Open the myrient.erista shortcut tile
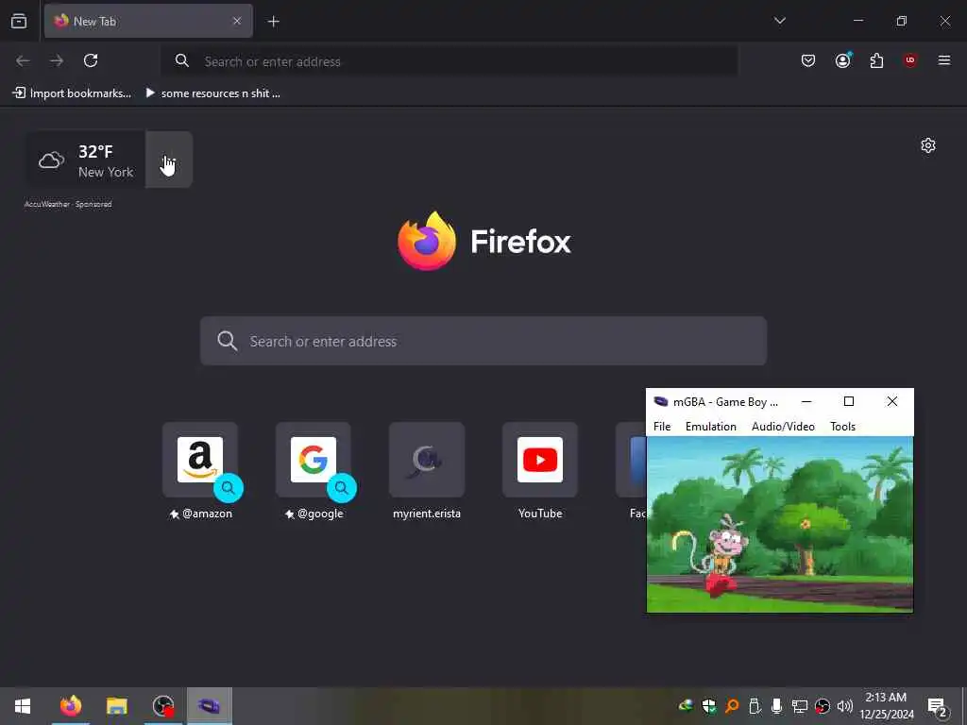The image size is (967, 725). (427, 472)
